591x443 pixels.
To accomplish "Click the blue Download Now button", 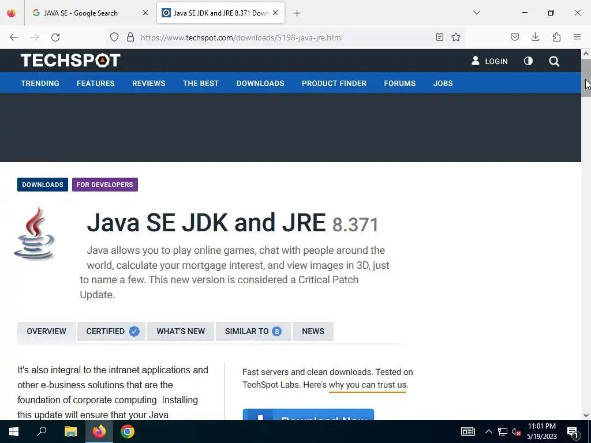I will pyautogui.click(x=308, y=414).
